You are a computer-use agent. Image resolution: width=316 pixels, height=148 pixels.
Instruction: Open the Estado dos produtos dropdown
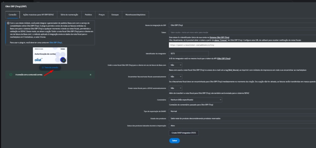click(x=243, y=118)
